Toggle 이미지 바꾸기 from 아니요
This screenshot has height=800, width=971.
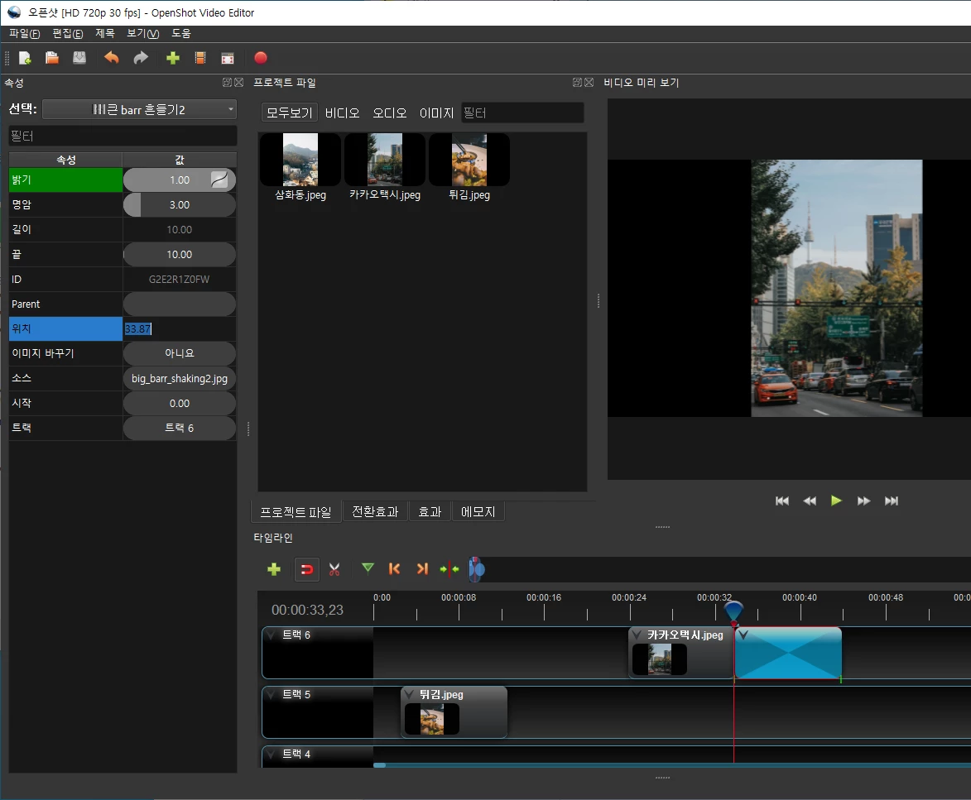click(179, 353)
